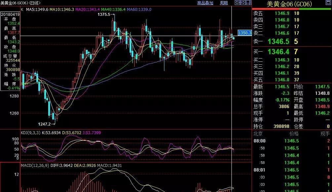The height and width of the screenshot is (192, 332).
Task: Select the MA60:1339.0 indicator label
Action: (139, 10)
